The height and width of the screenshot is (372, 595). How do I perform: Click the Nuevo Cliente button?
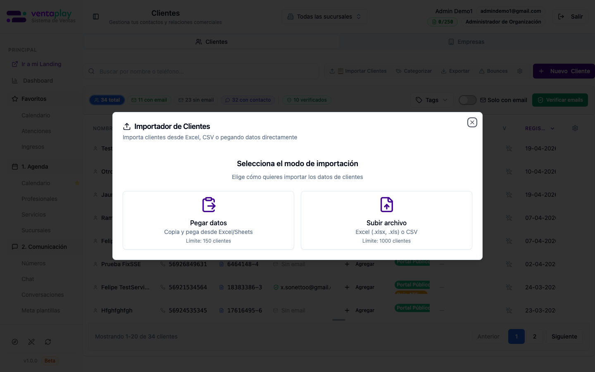(564, 71)
